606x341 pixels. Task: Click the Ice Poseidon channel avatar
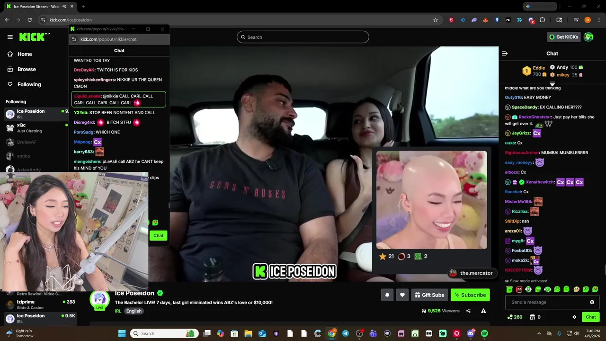click(x=99, y=299)
